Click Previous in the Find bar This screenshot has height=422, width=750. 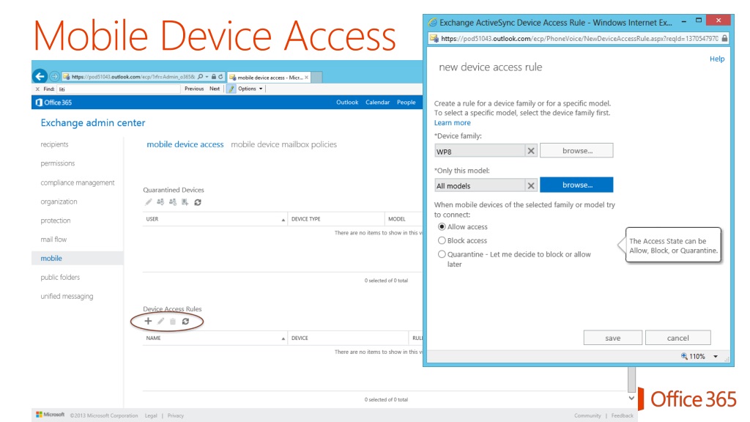pyautogui.click(x=194, y=89)
